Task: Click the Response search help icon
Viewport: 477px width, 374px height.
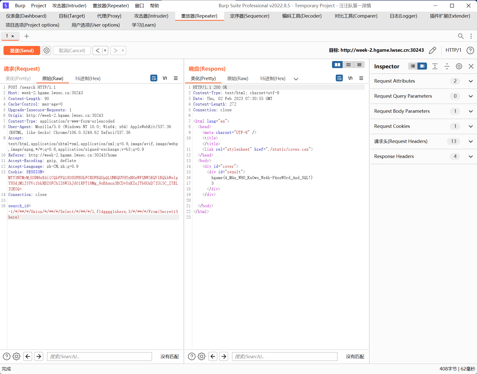Action: tap(192, 356)
